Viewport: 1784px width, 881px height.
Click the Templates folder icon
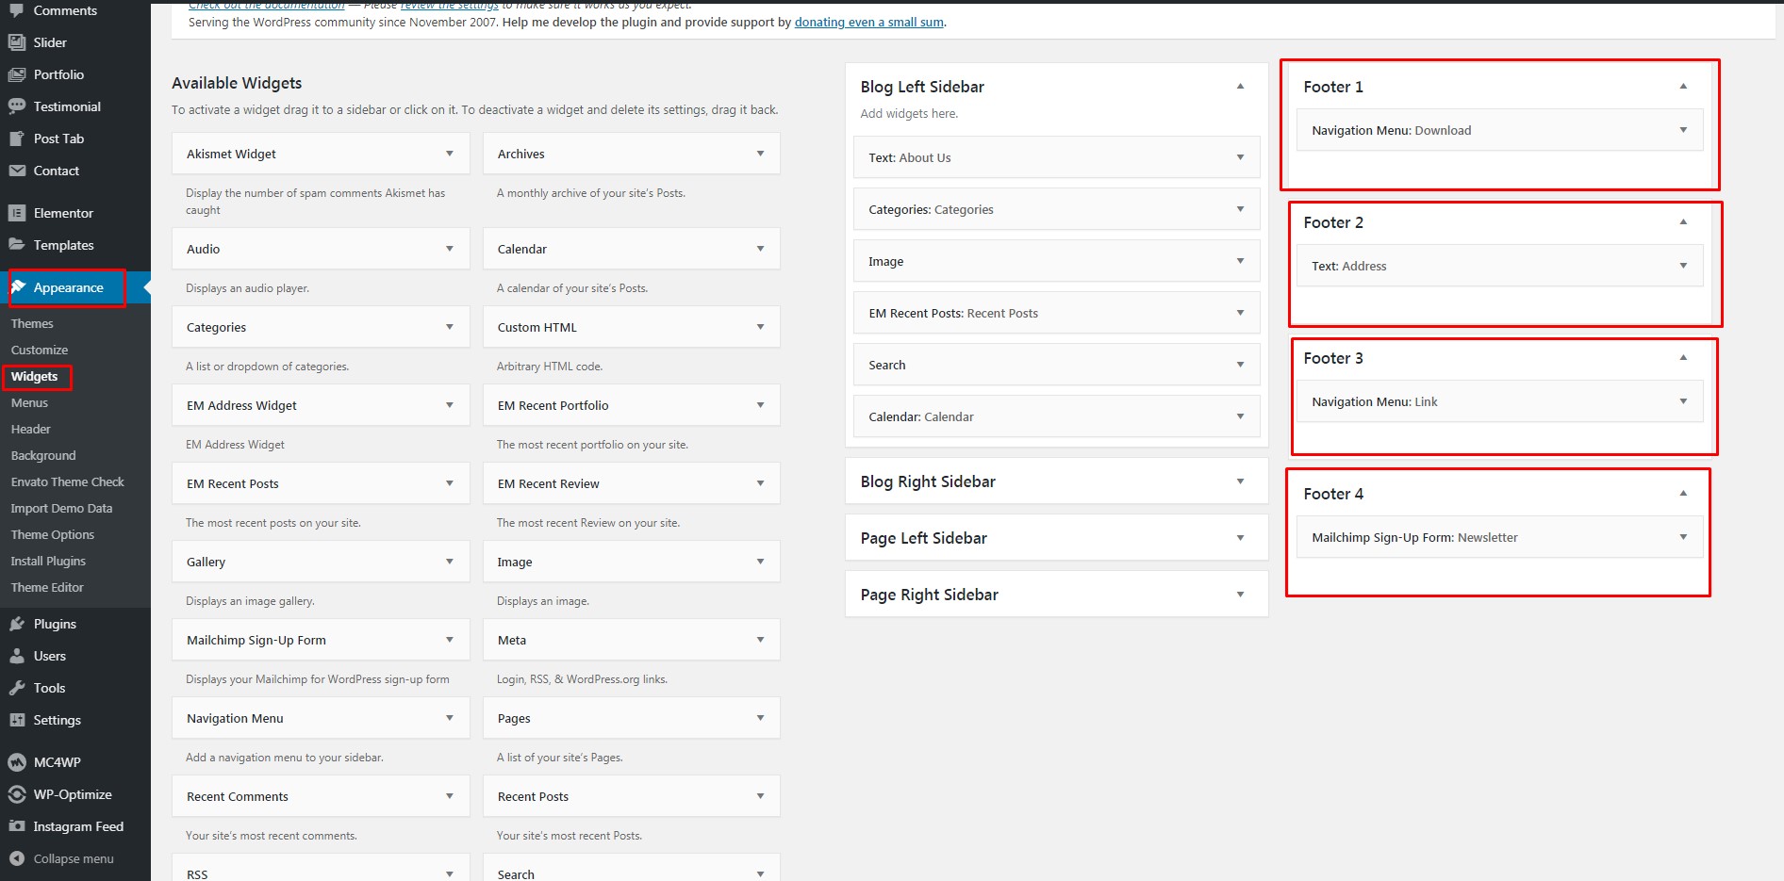tap(17, 245)
